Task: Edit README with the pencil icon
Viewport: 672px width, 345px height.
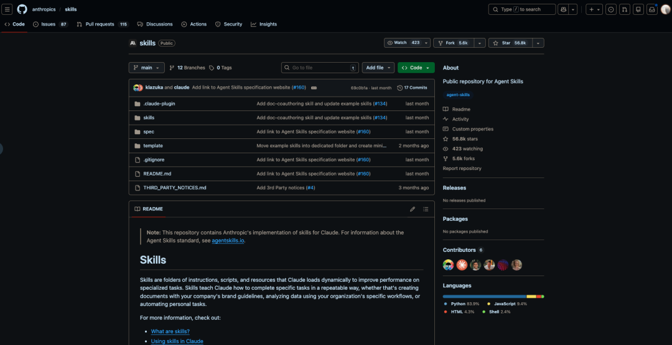Action: pyautogui.click(x=413, y=209)
